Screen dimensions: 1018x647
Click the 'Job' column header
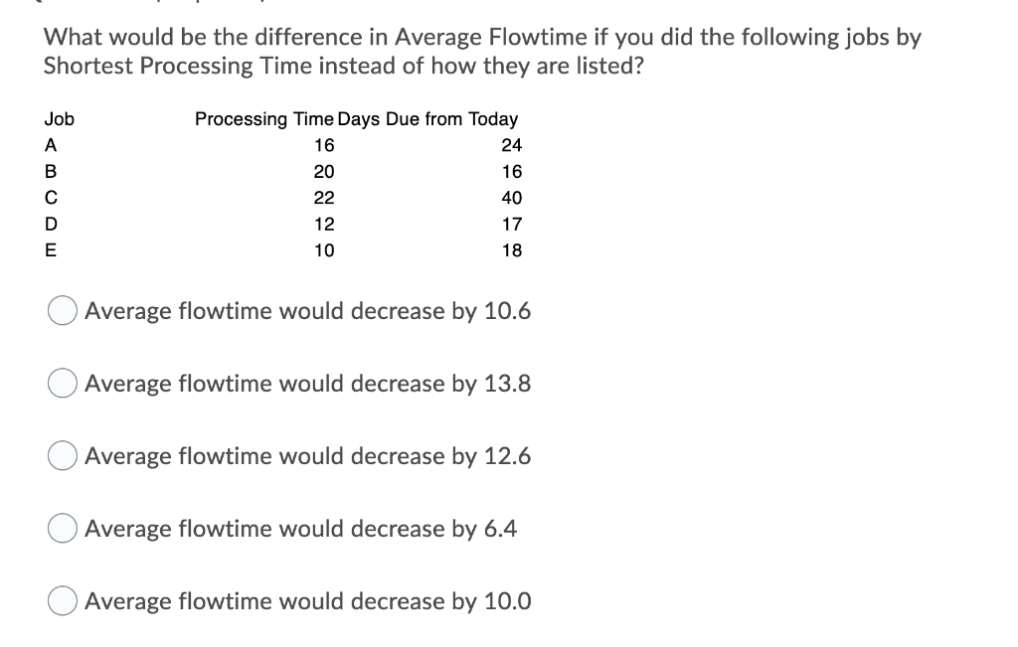pyautogui.click(x=57, y=119)
